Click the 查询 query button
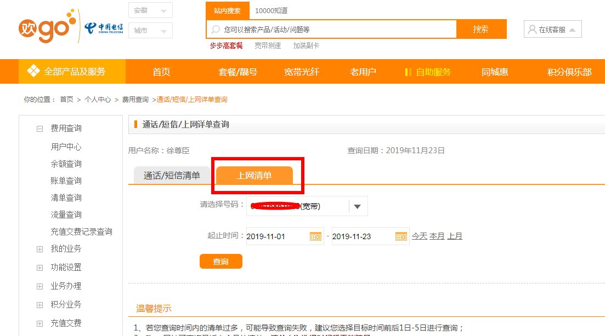The image size is (605, 336). 221,261
